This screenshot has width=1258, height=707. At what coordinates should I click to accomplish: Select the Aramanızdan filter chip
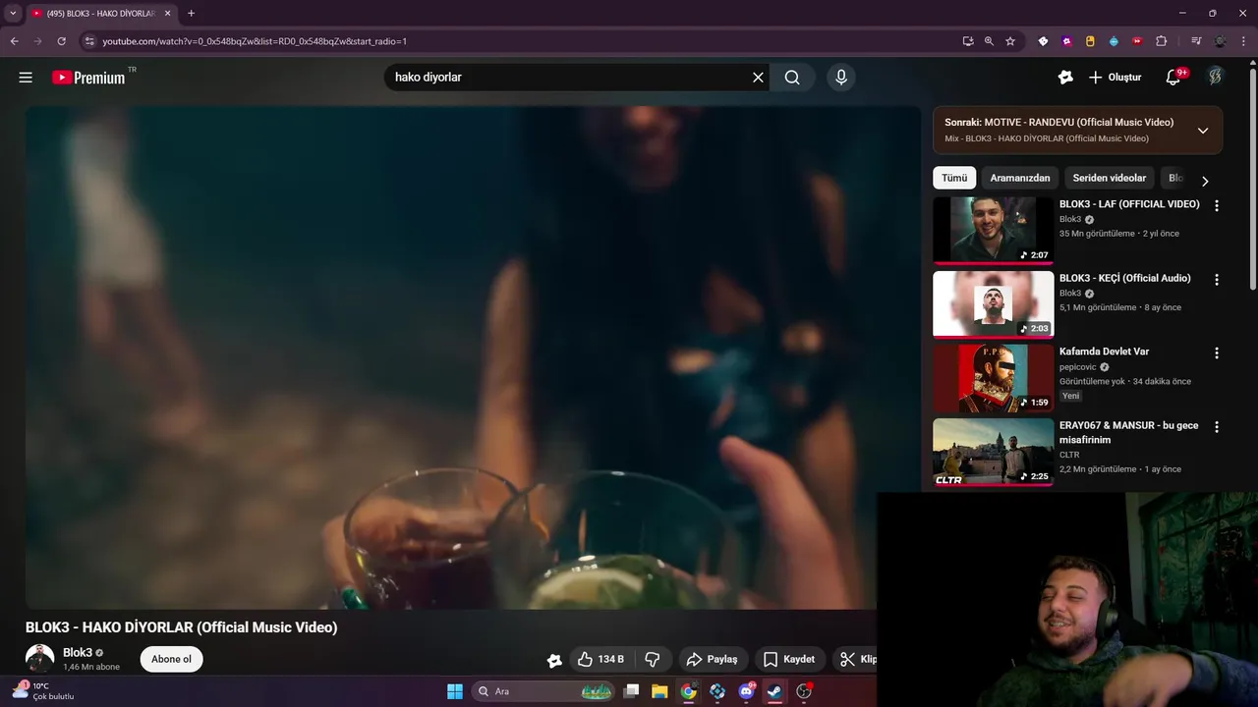(1020, 178)
